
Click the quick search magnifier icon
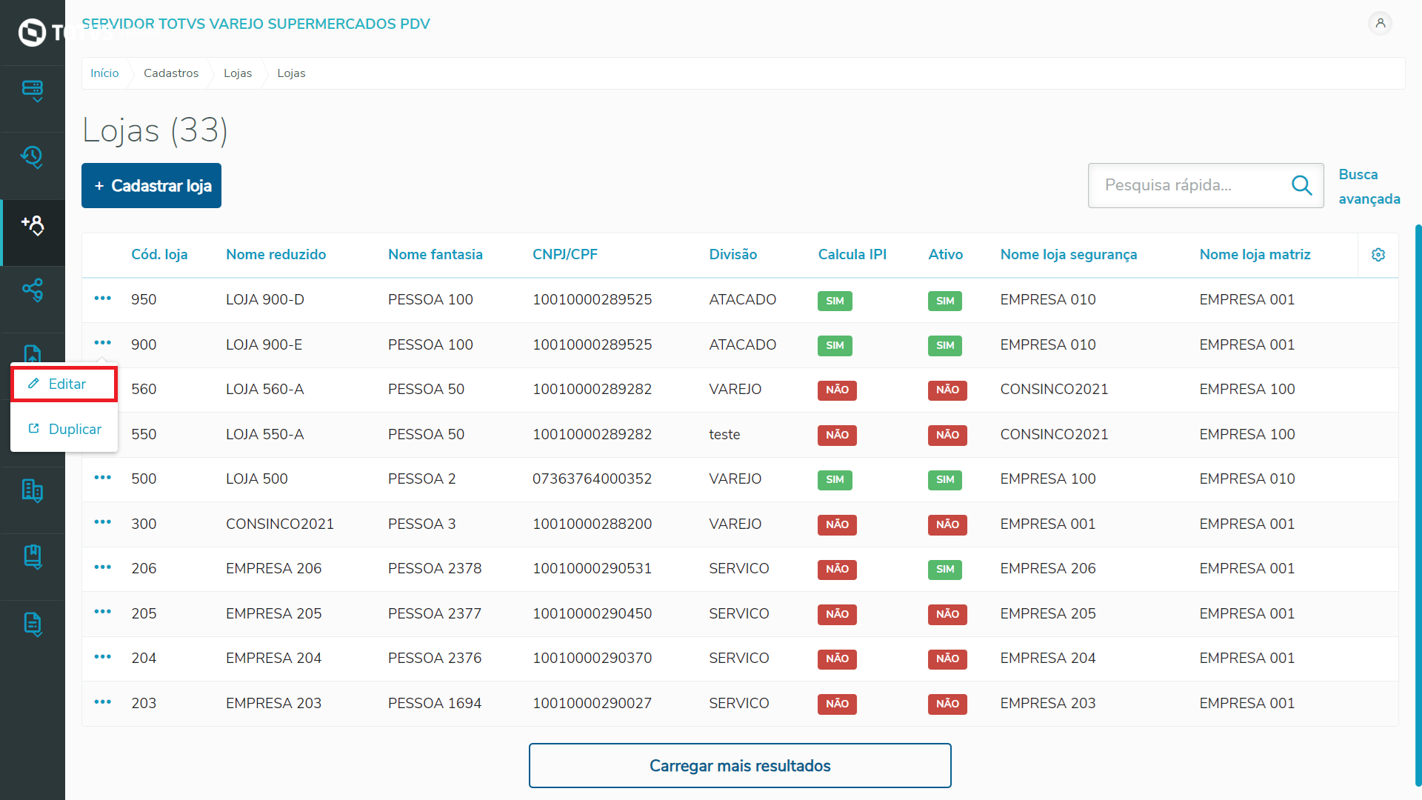(x=1301, y=185)
